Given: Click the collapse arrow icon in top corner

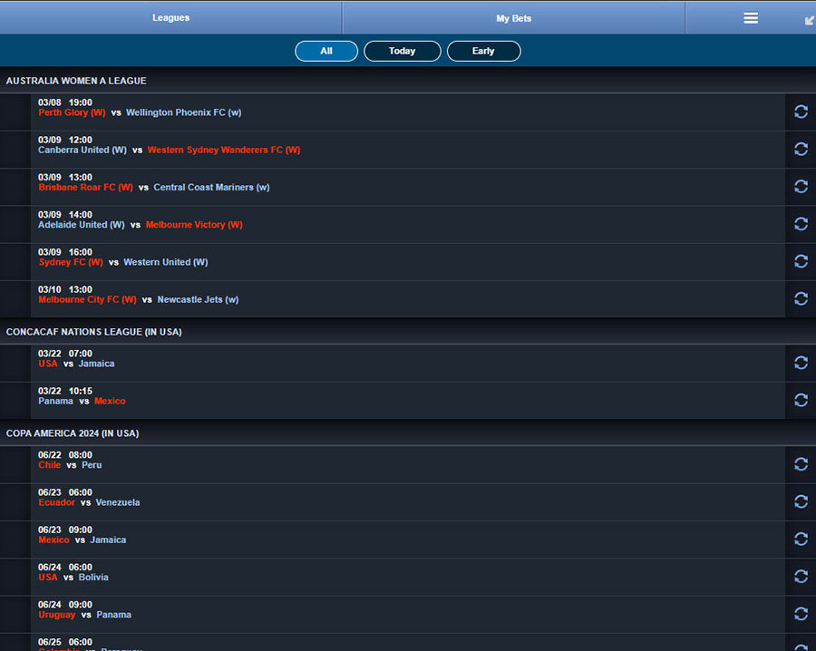Looking at the screenshot, I should (809, 20).
